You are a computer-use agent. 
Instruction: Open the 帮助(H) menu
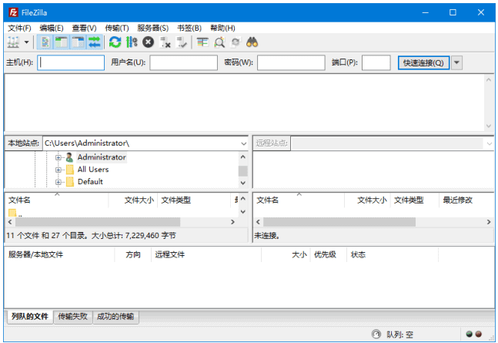tap(222, 28)
